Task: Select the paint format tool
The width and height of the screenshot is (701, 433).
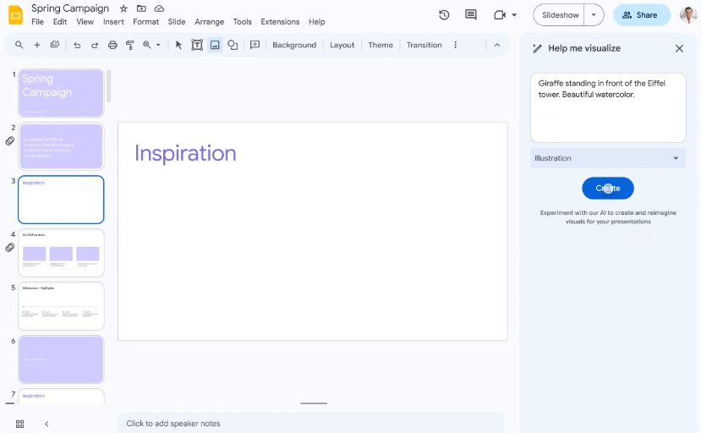Action: (130, 45)
